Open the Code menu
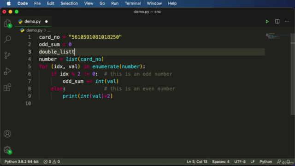This screenshot has width=295, height=166. point(23,3)
